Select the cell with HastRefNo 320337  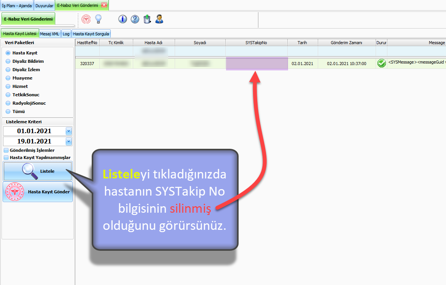pos(87,64)
